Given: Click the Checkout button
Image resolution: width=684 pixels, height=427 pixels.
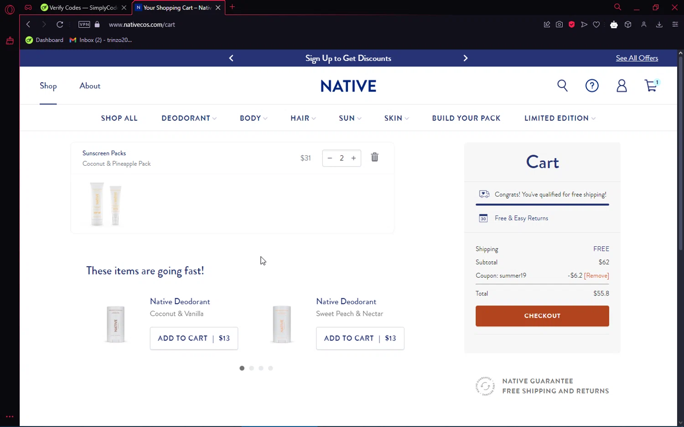Looking at the screenshot, I should coord(542,315).
